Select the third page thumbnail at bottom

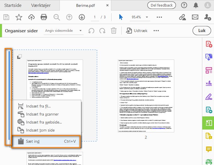[x=55, y=158]
